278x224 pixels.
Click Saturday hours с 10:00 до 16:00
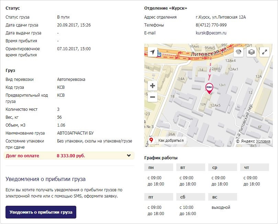click(188, 211)
